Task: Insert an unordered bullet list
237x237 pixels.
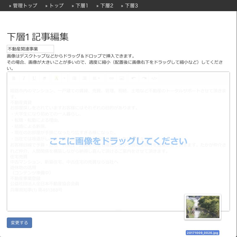Action: pos(74,78)
